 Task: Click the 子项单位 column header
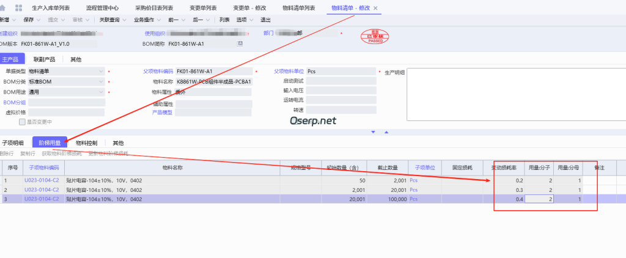click(425, 168)
